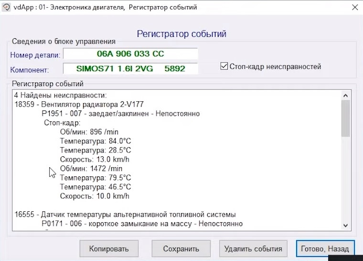Click the Стоп-кадр heading in fault list
The height and width of the screenshot is (261, 363).
(x=62, y=123)
